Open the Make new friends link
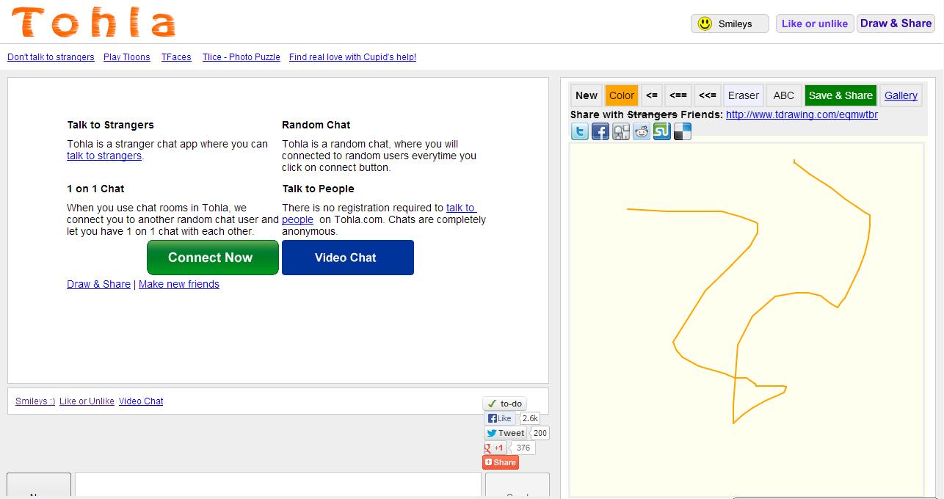Screen dimensions: 944x499 (x=179, y=284)
